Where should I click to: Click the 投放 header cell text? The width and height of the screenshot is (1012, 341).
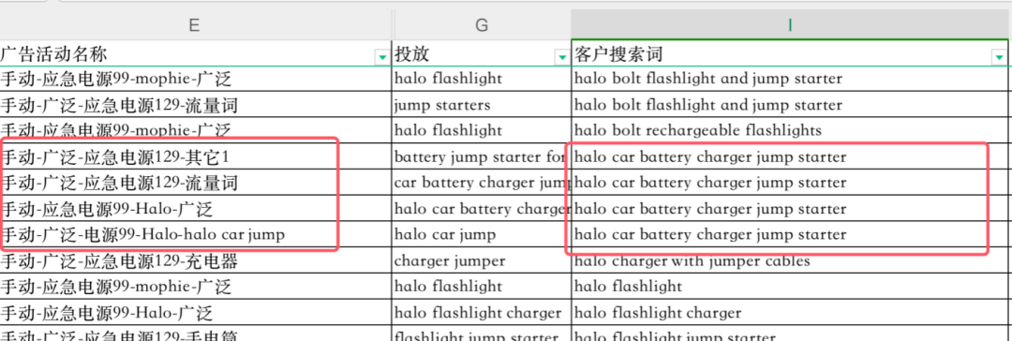click(x=411, y=53)
